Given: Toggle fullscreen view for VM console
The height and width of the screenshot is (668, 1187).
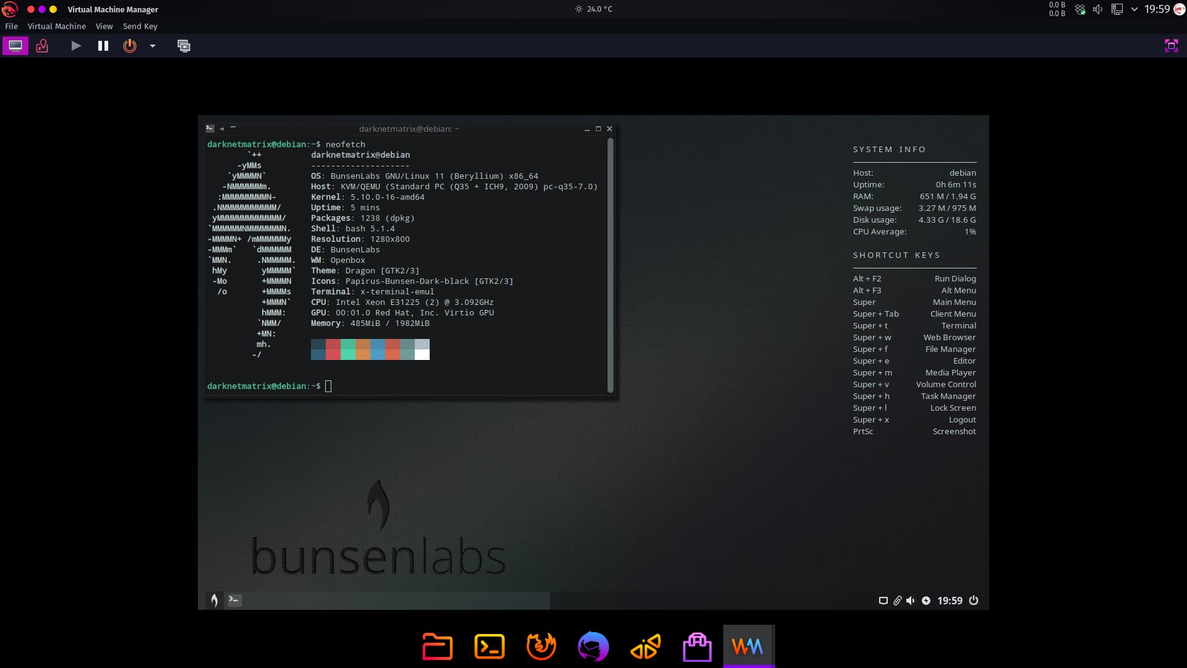Looking at the screenshot, I should click(x=1171, y=46).
